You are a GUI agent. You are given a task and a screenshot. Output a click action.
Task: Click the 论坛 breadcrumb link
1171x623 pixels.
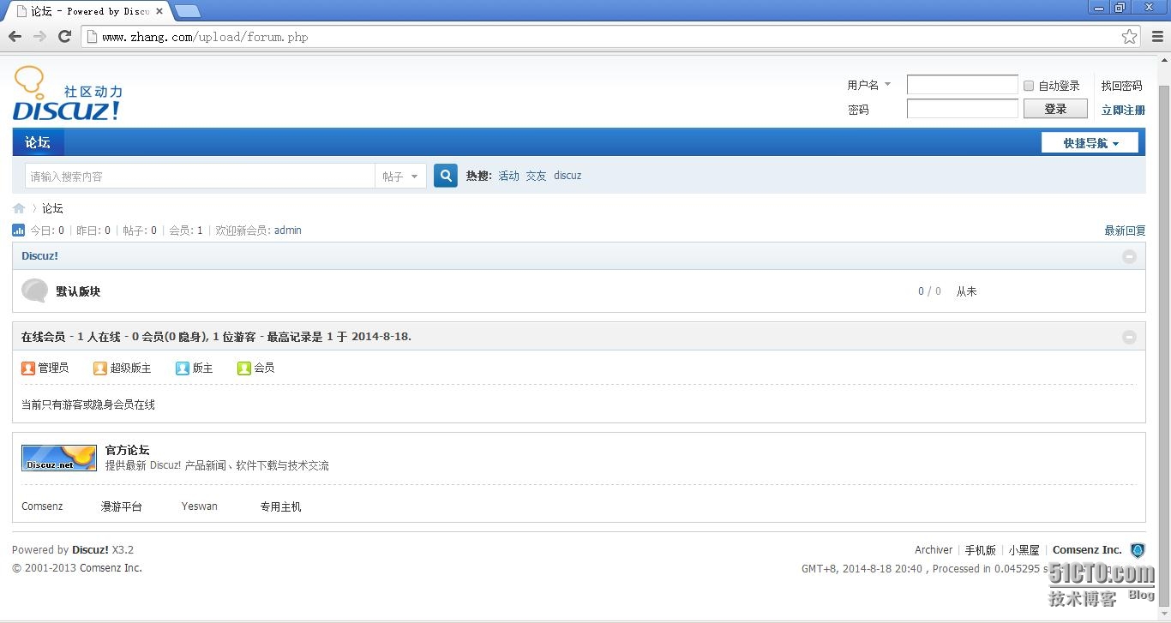(53, 208)
